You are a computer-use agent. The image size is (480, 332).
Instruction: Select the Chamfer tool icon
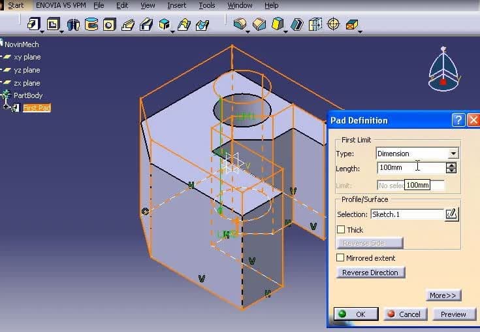(x=259, y=24)
